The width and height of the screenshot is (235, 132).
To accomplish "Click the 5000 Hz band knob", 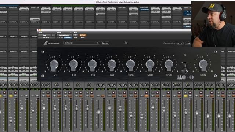I will tap(150, 65).
